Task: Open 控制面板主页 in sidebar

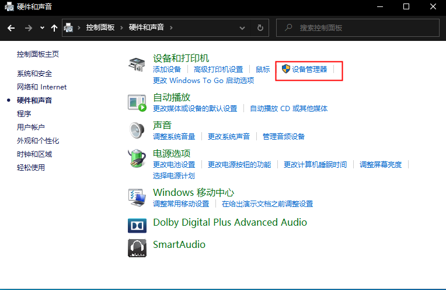Action: point(38,54)
